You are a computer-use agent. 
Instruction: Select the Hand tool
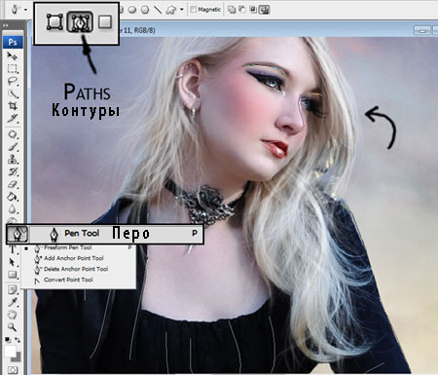coord(13,315)
